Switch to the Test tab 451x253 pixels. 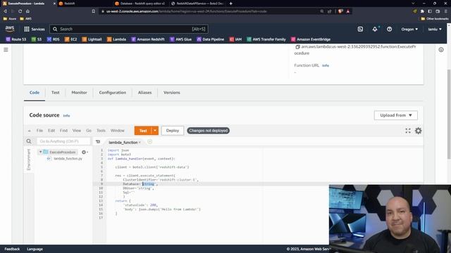pos(55,93)
